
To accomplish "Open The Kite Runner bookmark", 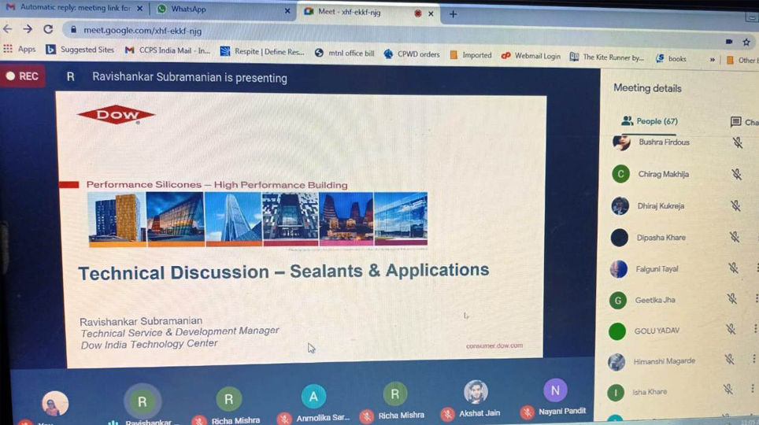I will 606,57.
